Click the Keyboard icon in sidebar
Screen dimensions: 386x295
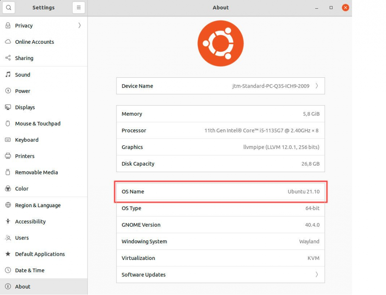8,140
